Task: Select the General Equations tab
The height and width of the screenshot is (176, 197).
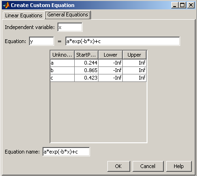Action: (68, 15)
